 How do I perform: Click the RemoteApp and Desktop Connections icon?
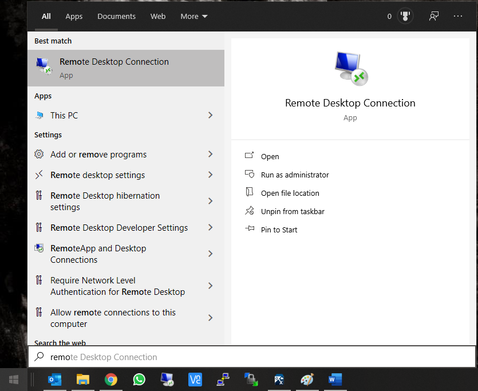pyautogui.click(x=39, y=248)
